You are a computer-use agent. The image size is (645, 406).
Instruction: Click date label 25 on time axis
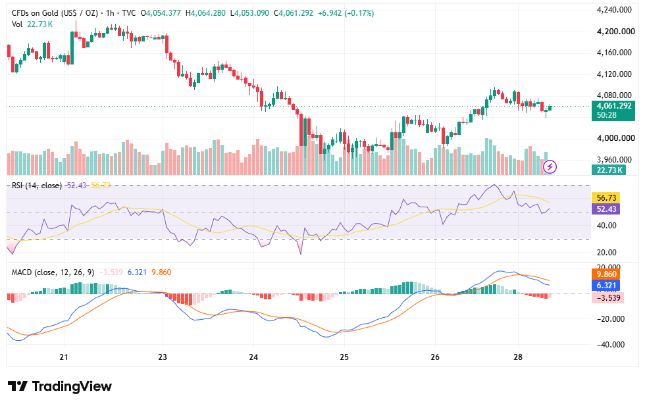point(344,357)
